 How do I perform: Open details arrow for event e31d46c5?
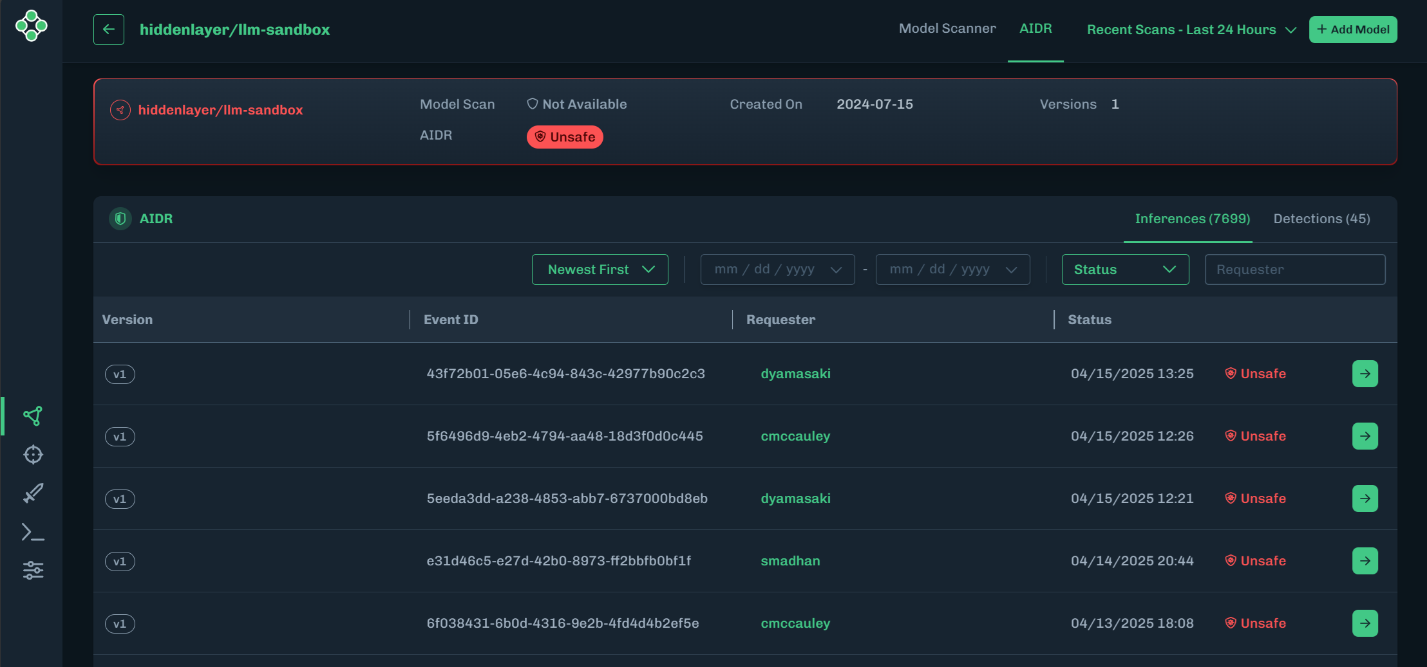click(x=1365, y=561)
